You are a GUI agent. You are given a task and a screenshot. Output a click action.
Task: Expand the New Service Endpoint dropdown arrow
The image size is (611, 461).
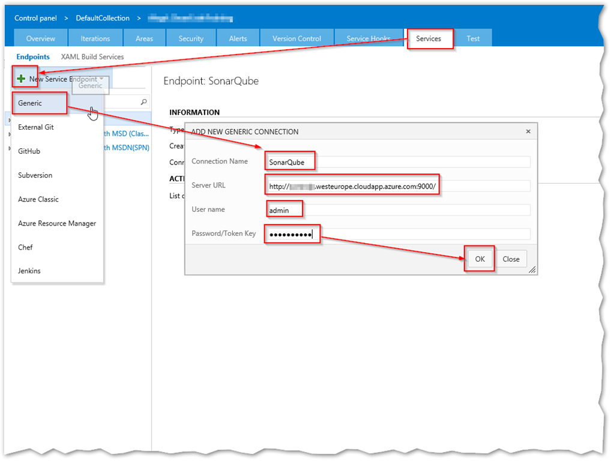[102, 79]
